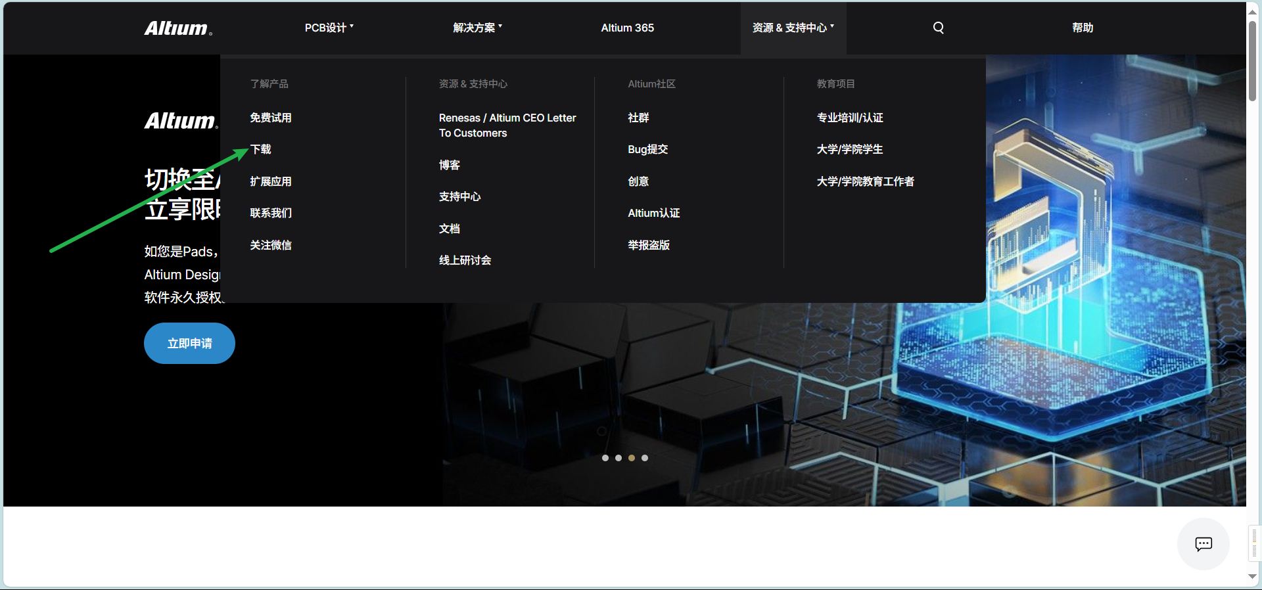Open the 大学/学院教育工作者 link

[866, 181]
